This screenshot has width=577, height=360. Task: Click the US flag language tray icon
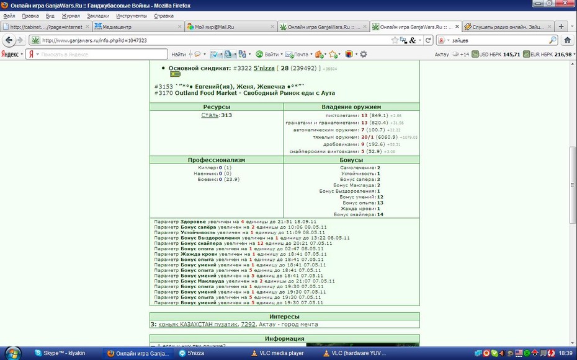coord(519,353)
